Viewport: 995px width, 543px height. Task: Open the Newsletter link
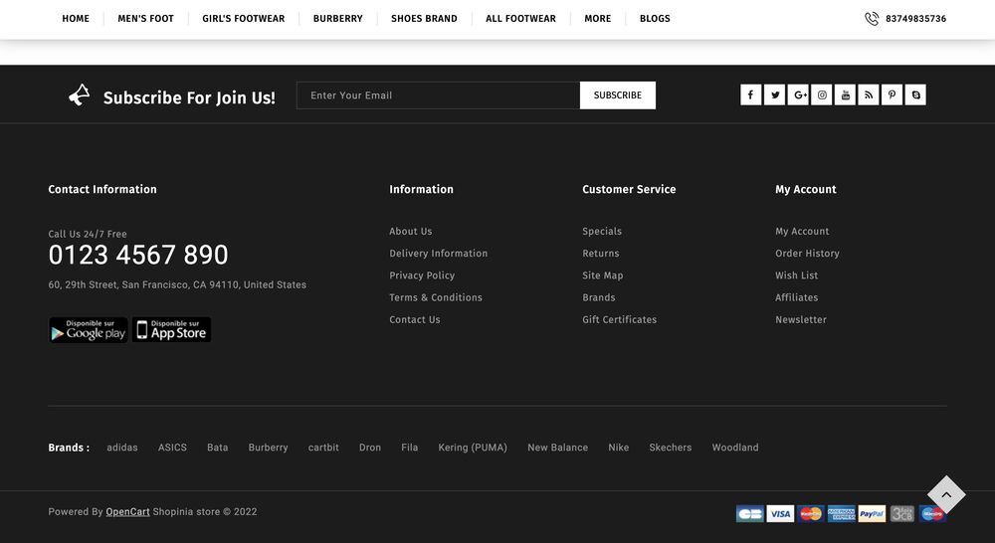pos(801,319)
